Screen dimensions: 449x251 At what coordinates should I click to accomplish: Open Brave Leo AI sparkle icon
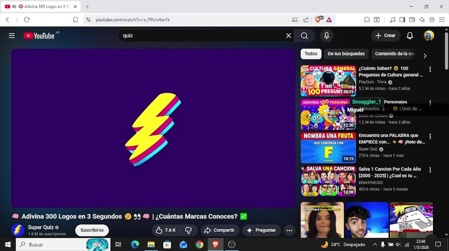point(422,20)
